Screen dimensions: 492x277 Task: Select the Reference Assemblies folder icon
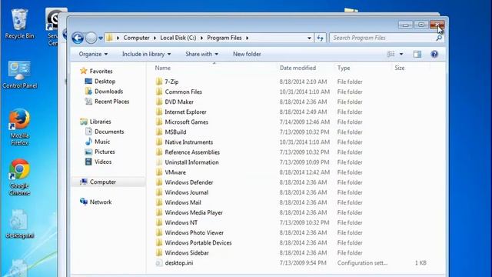[x=159, y=152]
